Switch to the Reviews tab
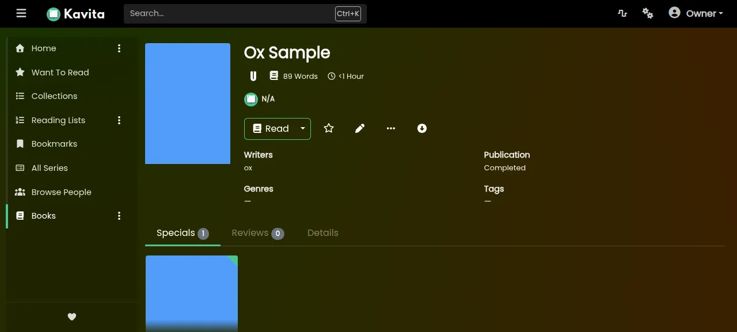737x332 pixels. coord(258,233)
